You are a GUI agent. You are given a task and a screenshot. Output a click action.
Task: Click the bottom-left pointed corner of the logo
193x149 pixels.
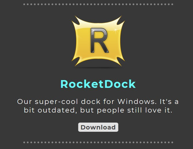[76, 62]
